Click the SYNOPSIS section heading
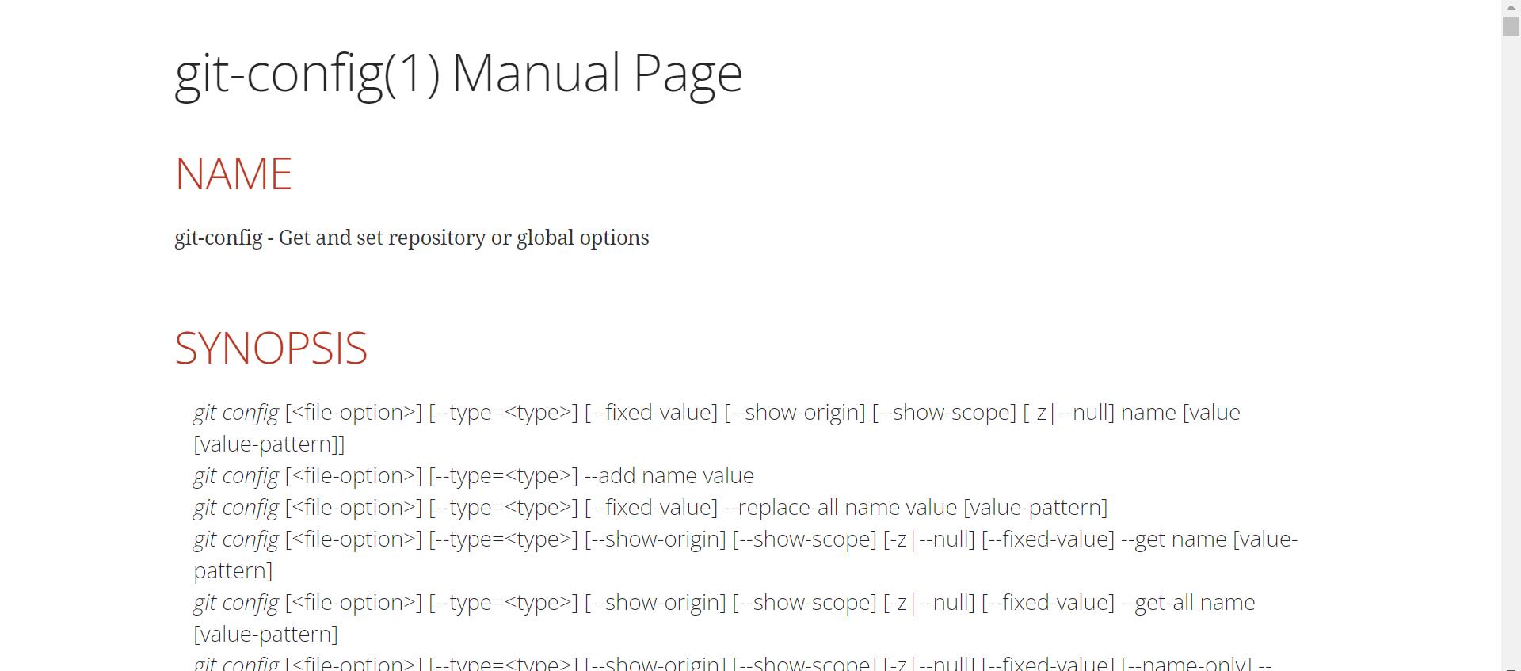Viewport: 1521px width, 671px height. point(271,349)
